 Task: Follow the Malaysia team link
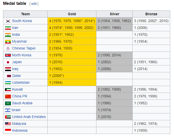point(19,124)
